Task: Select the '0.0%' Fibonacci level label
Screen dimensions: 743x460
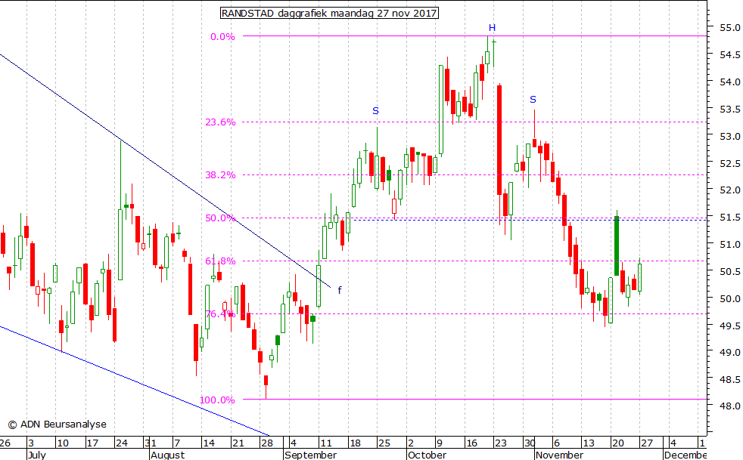Action: tap(222, 37)
